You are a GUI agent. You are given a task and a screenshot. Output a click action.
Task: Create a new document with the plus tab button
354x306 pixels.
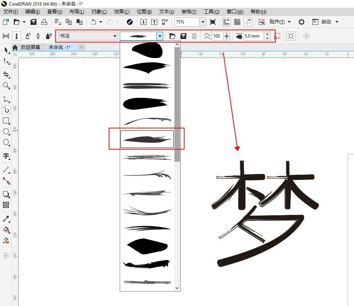point(81,47)
